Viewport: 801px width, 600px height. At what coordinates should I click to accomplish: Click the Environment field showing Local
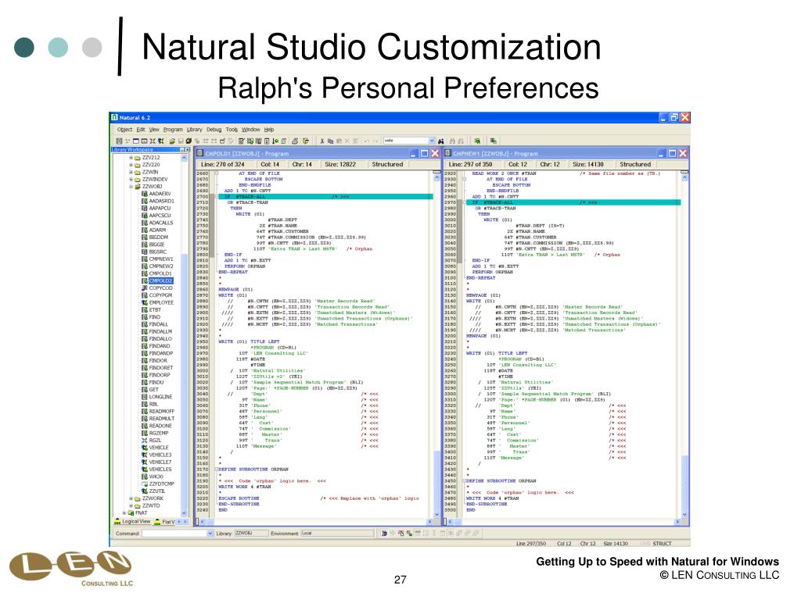point(338,533)
